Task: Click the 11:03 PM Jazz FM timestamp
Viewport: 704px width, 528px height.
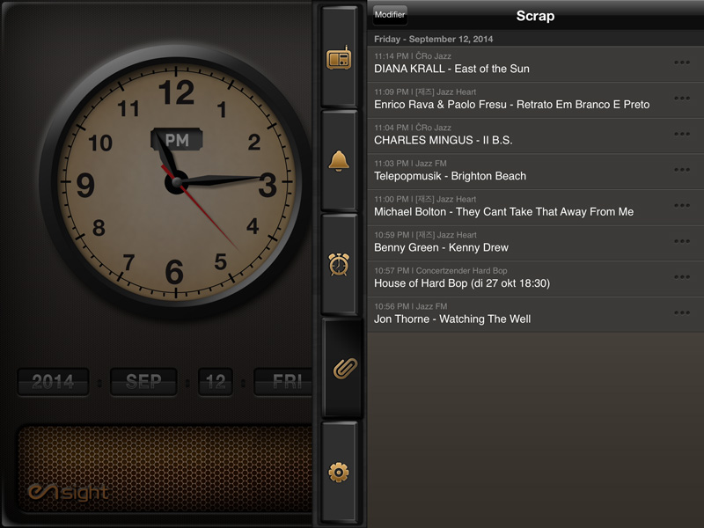Action: tap(410, 164)
